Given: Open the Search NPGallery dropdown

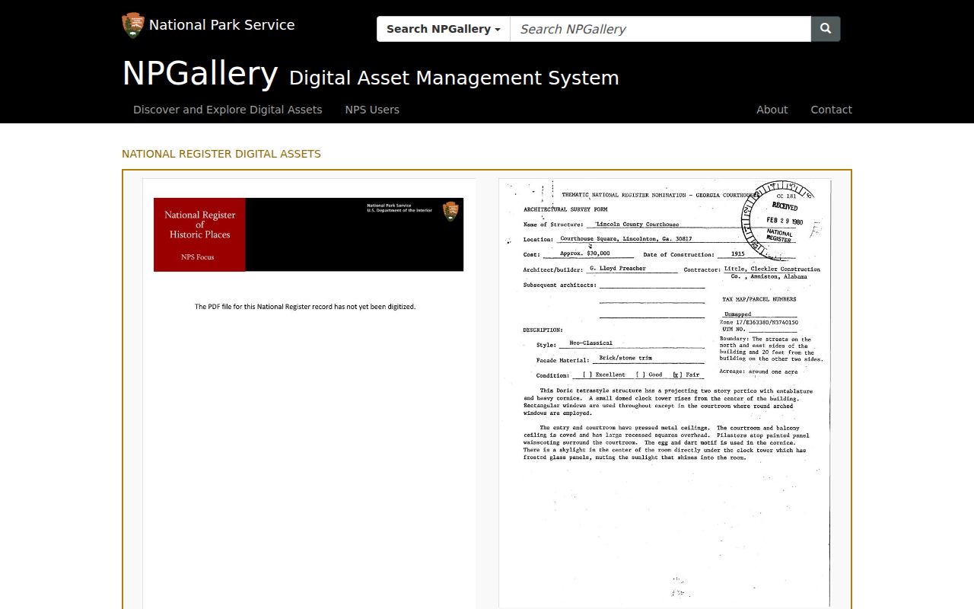Looking at the screenshot, I should coord(444,29).
